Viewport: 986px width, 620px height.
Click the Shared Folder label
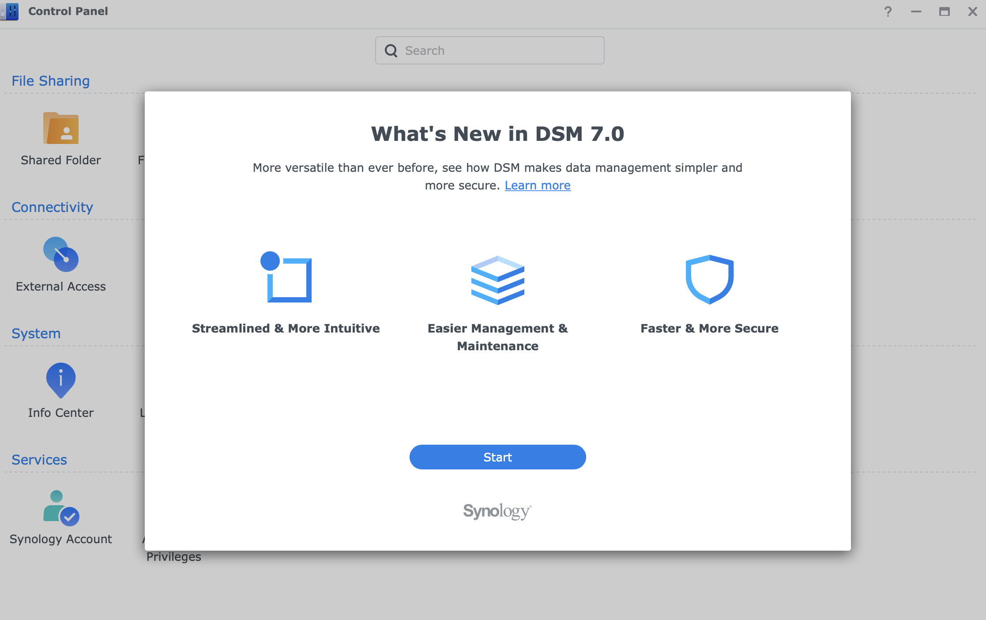61,160
